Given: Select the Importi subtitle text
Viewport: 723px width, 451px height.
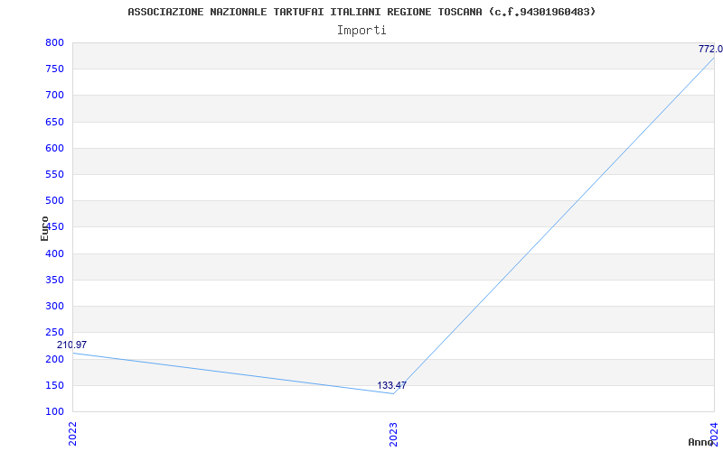Looking at the screenshot, I should click(x=361, y=31).
